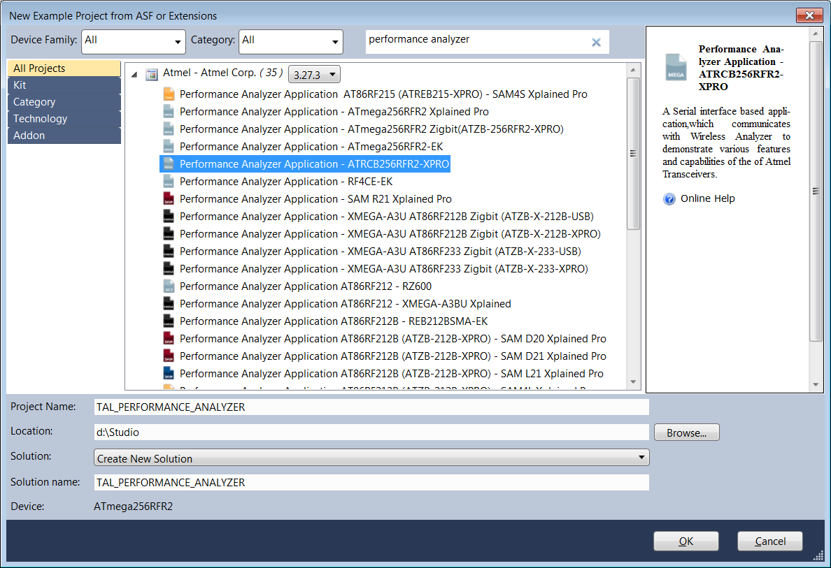This screenshot has height=568, width=831.
Task: Click XMEGA icon beside ATZB-X-233-USB project
Action: click(169, 252)
